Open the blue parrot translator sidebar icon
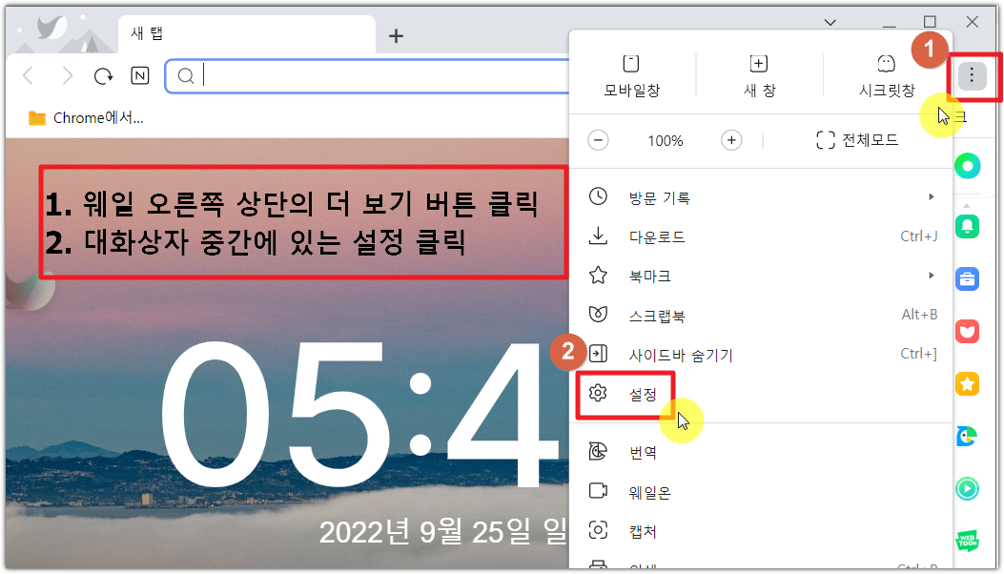The height and width of the screenshot is (574, 1004). click(x=968, y=437)
